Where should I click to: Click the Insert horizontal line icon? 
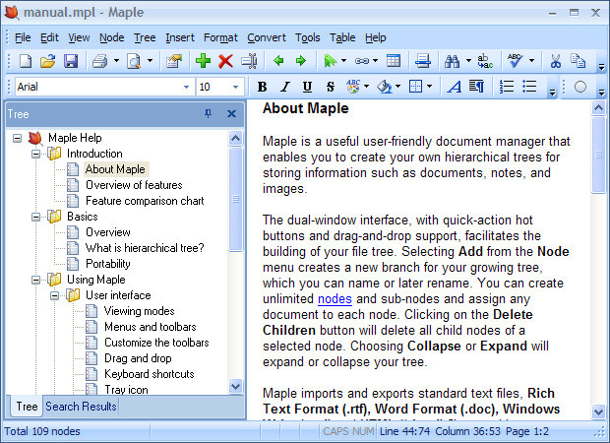[423, 61]
